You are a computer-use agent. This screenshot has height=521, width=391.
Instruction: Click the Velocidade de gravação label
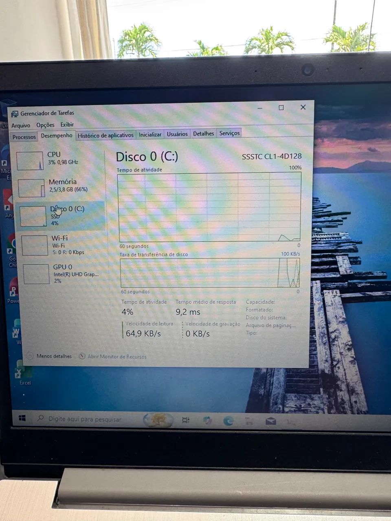(x=213, y=324)
